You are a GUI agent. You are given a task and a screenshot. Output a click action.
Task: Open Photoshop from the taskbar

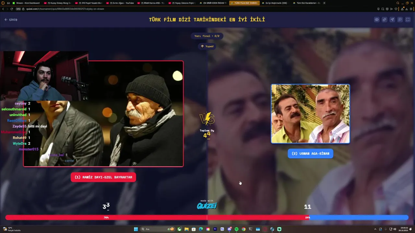(x=222, y=229)
